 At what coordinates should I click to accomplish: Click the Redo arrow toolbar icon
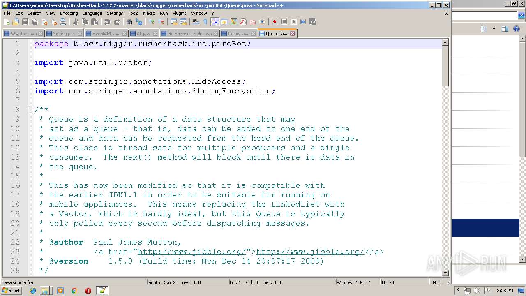(x=117, y=22)
